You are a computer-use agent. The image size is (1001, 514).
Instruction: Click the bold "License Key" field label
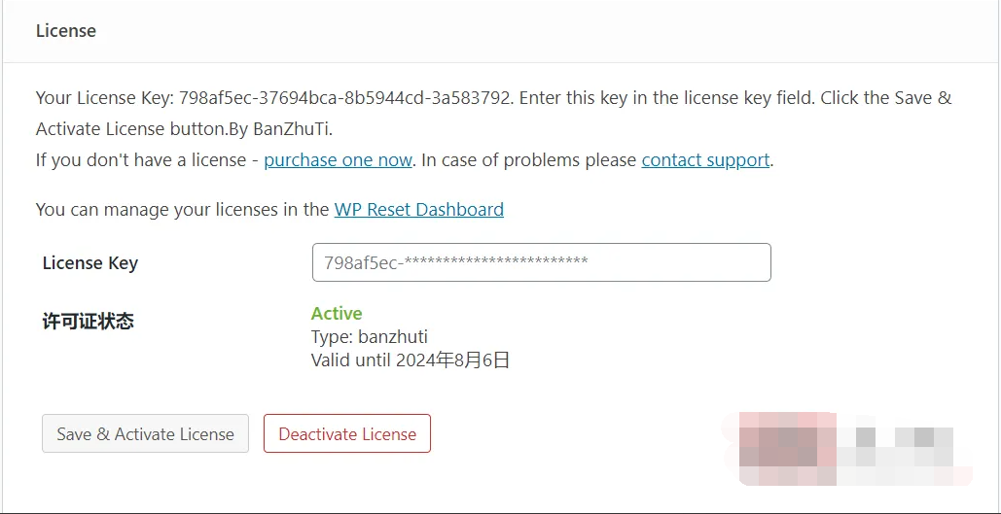click(x=90, y=262)
